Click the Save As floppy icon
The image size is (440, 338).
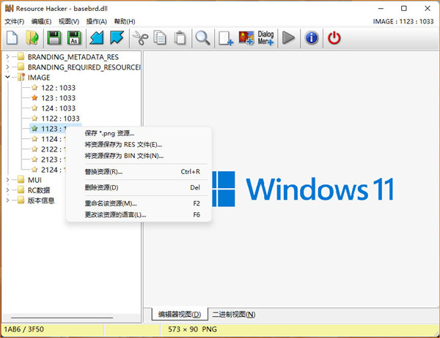pyautogui.click(x=74, y=38)
